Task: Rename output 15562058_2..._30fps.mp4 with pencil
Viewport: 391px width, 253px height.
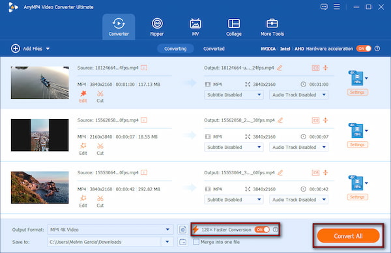Action: tap(280, 120)
